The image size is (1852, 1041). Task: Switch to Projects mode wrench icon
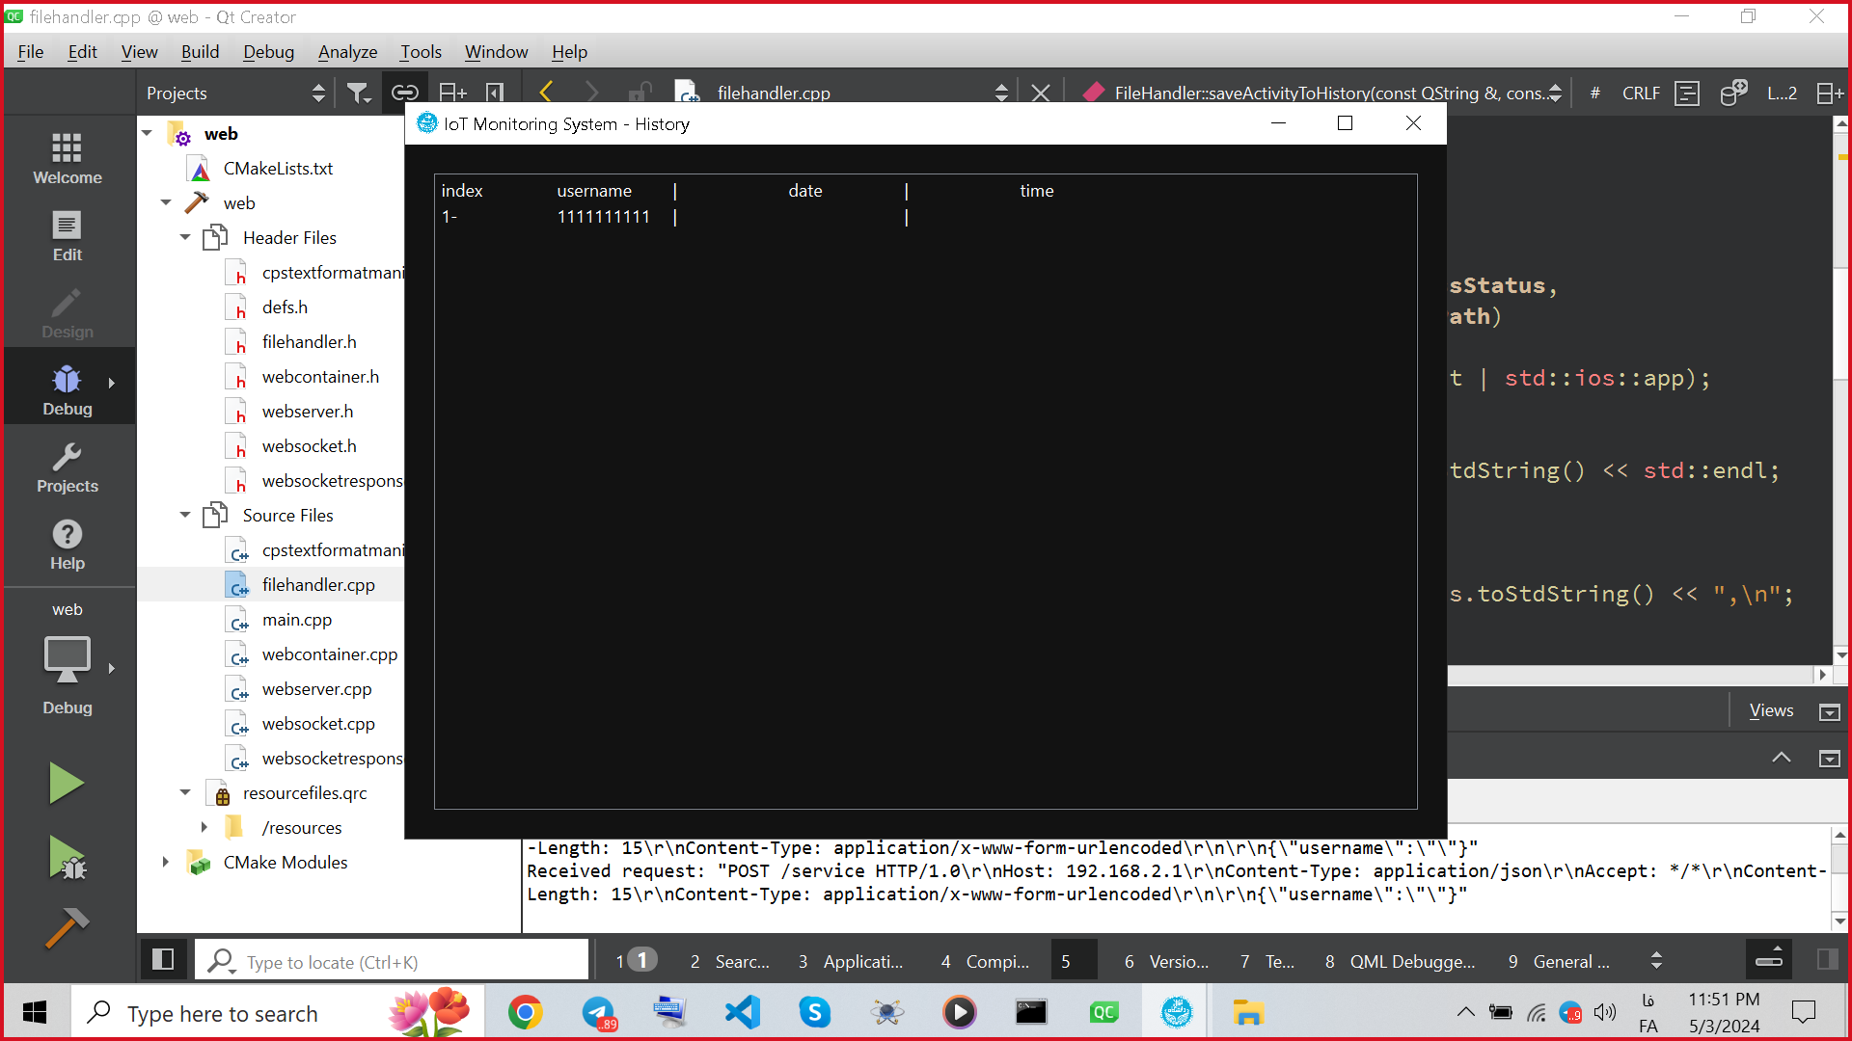(67, 467)
